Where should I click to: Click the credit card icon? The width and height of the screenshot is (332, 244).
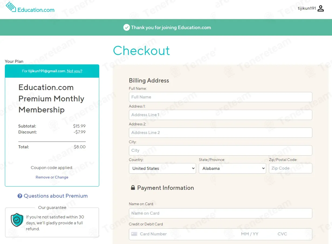(x=134, y=234)
